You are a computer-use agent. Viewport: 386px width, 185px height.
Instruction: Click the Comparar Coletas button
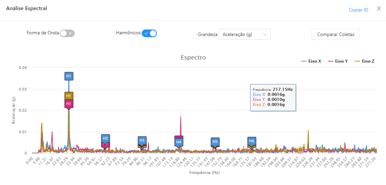[x=335, y=35]
